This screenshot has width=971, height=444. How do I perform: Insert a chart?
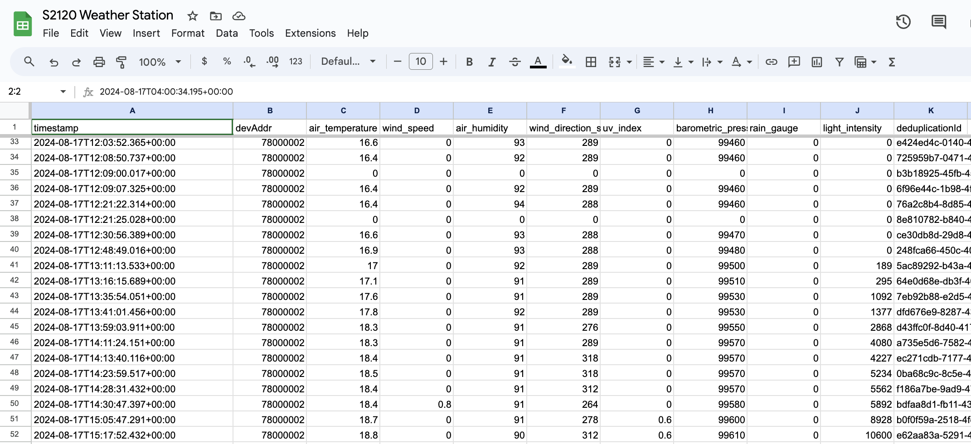[816, 62]
